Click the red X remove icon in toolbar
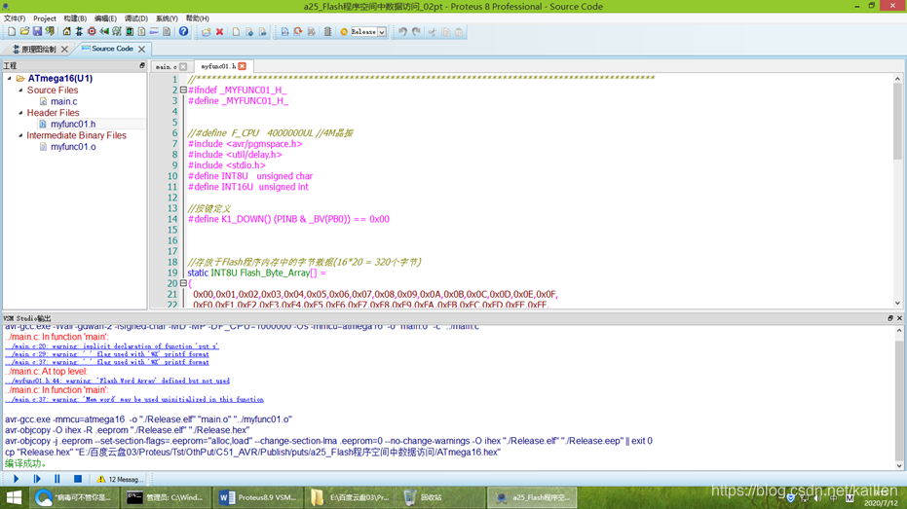The width and height of the screenshot is (907, 509). pyautogui.click(x=220, y=32)
